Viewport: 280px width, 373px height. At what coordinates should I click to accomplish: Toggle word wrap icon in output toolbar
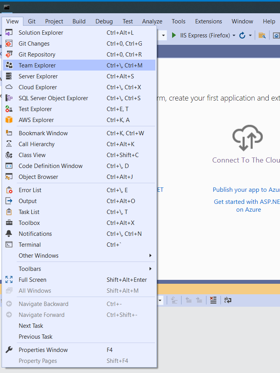(227, 300)
